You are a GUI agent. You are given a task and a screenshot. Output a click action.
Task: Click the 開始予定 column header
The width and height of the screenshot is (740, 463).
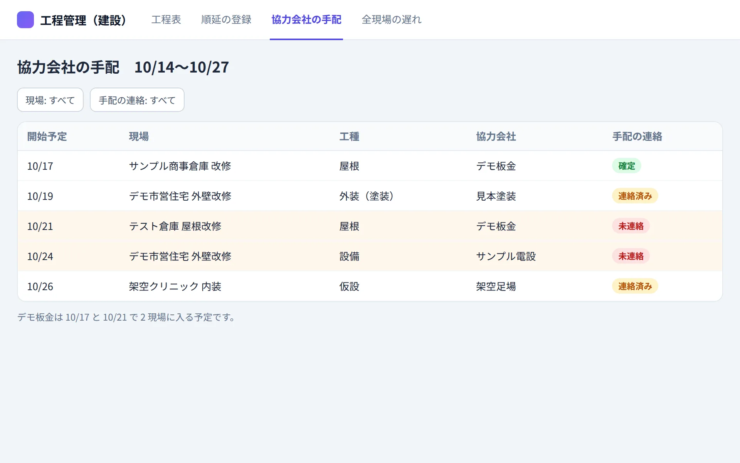(x=47, y=137)
